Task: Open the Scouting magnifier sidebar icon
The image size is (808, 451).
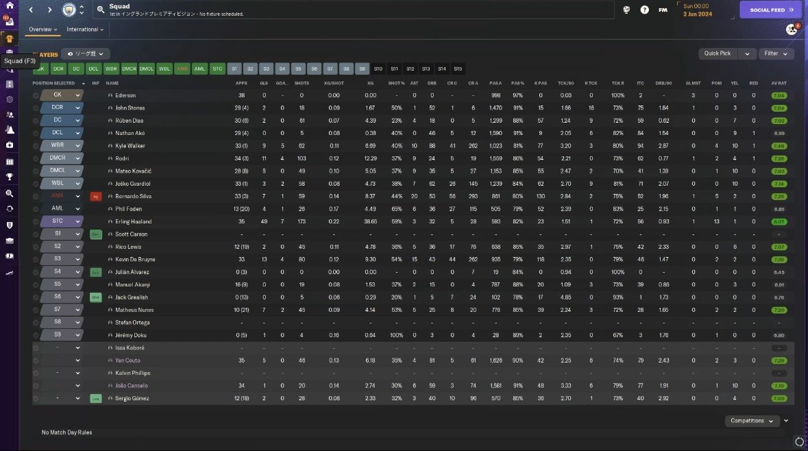Action: point(10,193)
